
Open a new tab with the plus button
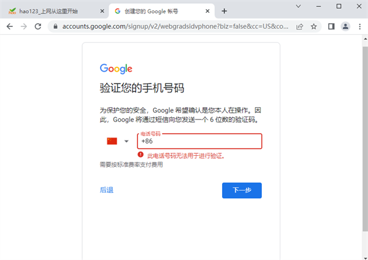[224, 11]
